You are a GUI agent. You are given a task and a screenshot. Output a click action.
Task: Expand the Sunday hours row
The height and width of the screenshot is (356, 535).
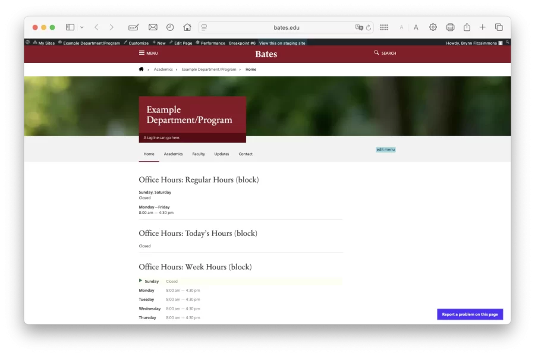point(141,281)
